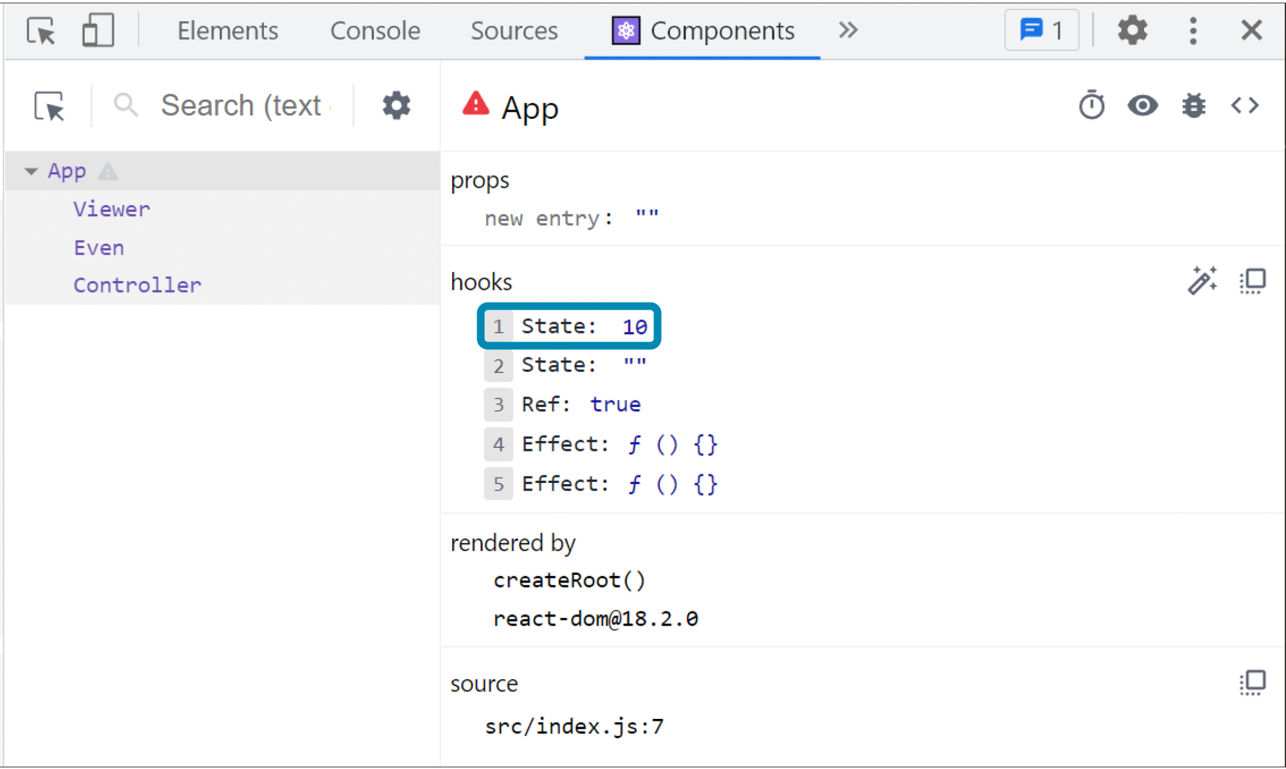
Task: Click the component search field
Action: pos(244,105)
